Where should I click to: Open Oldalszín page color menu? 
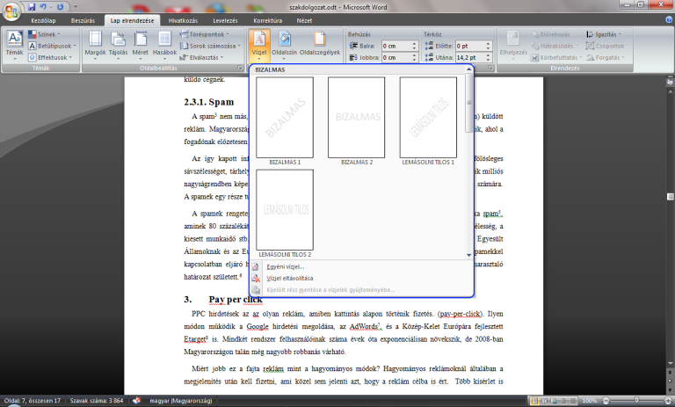pos(284,45)
